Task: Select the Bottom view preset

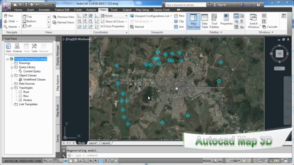Action: [x=29, y=22]
